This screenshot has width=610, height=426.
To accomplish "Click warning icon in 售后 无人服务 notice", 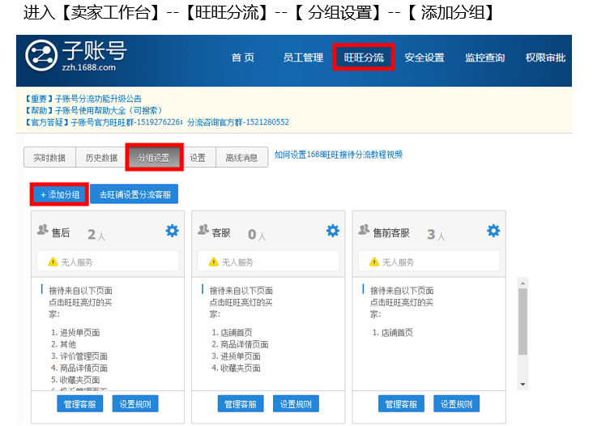I will point(53,262).
